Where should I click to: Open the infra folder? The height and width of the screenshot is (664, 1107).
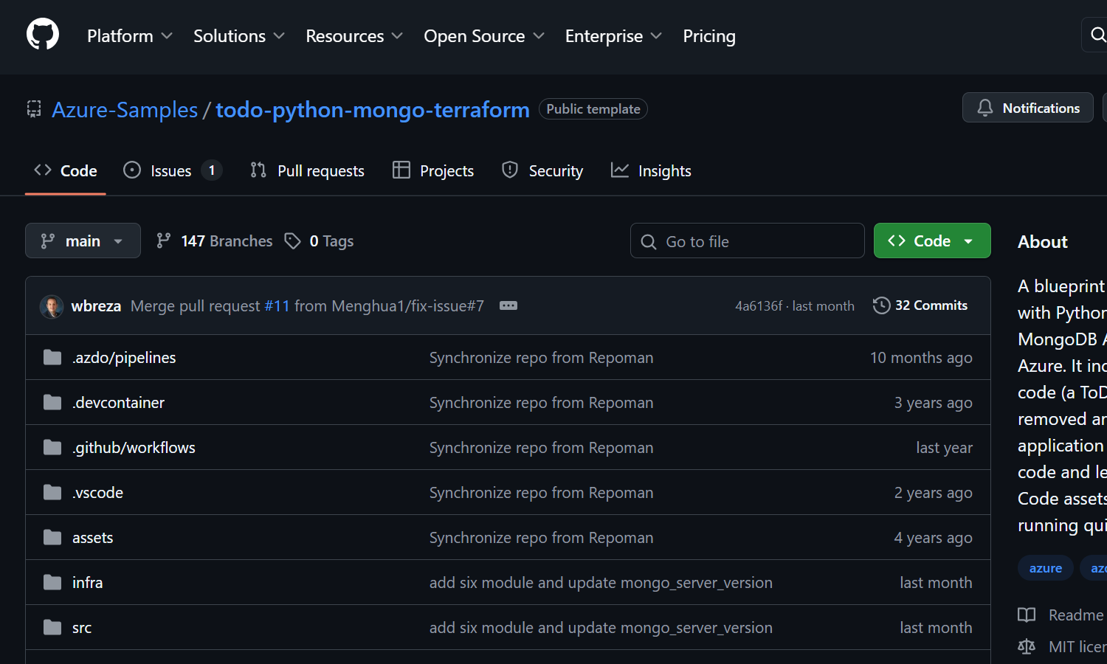pos(87,583)
